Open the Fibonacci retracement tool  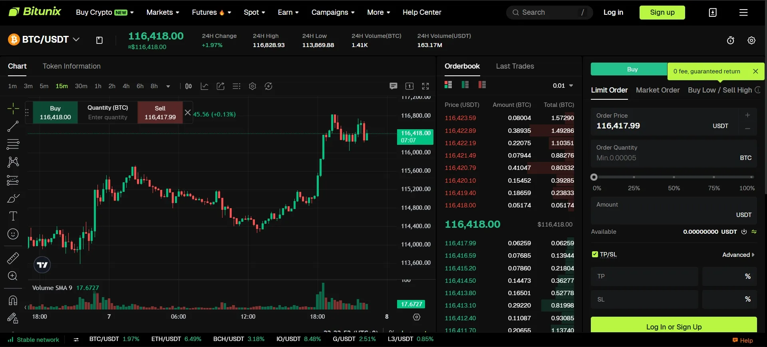pyautogui.click(x=13, y=144)
